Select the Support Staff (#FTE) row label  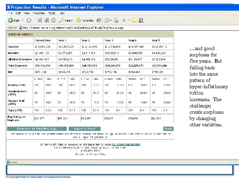[x=16, y=102]
